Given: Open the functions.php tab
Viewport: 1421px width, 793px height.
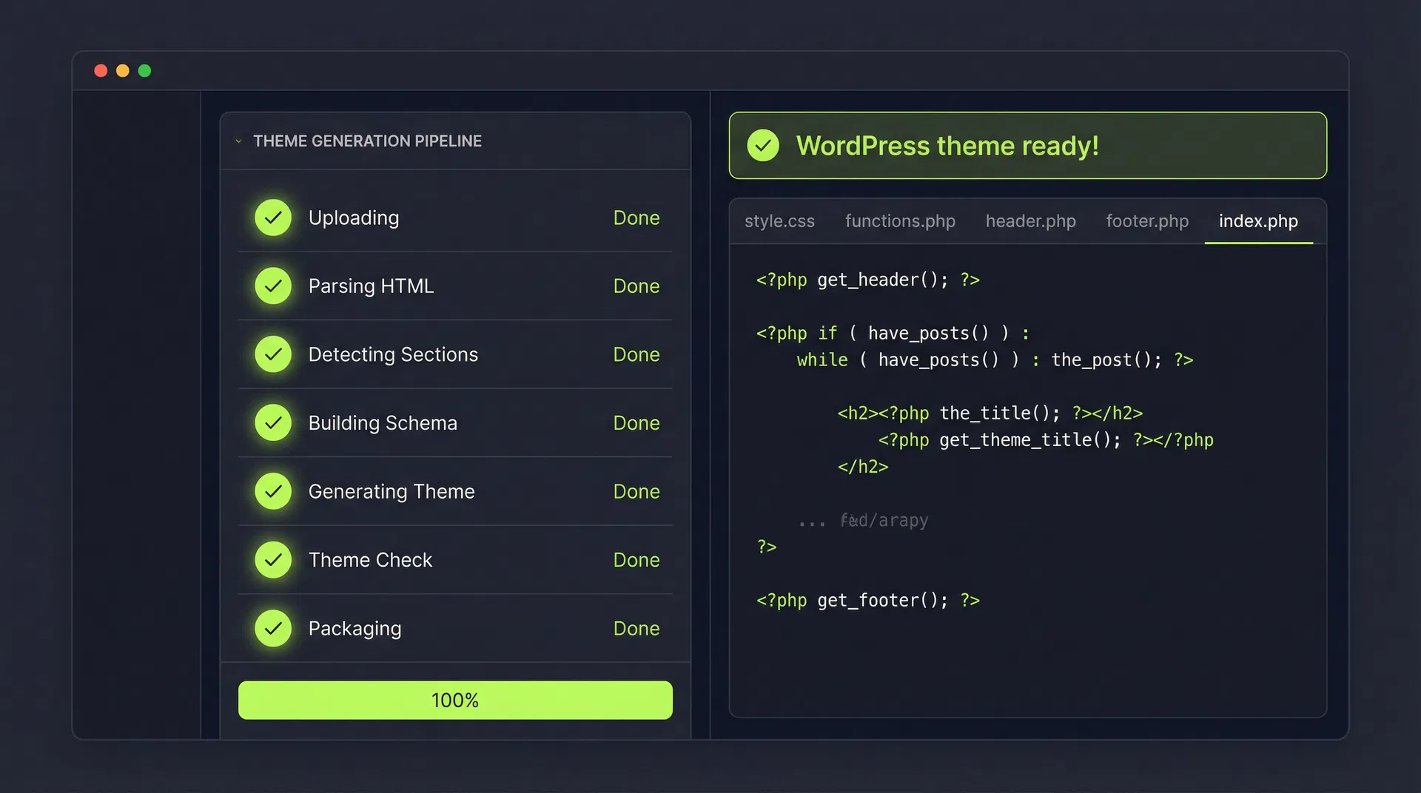Looking at the screenshot, I should tap(900, 221).
